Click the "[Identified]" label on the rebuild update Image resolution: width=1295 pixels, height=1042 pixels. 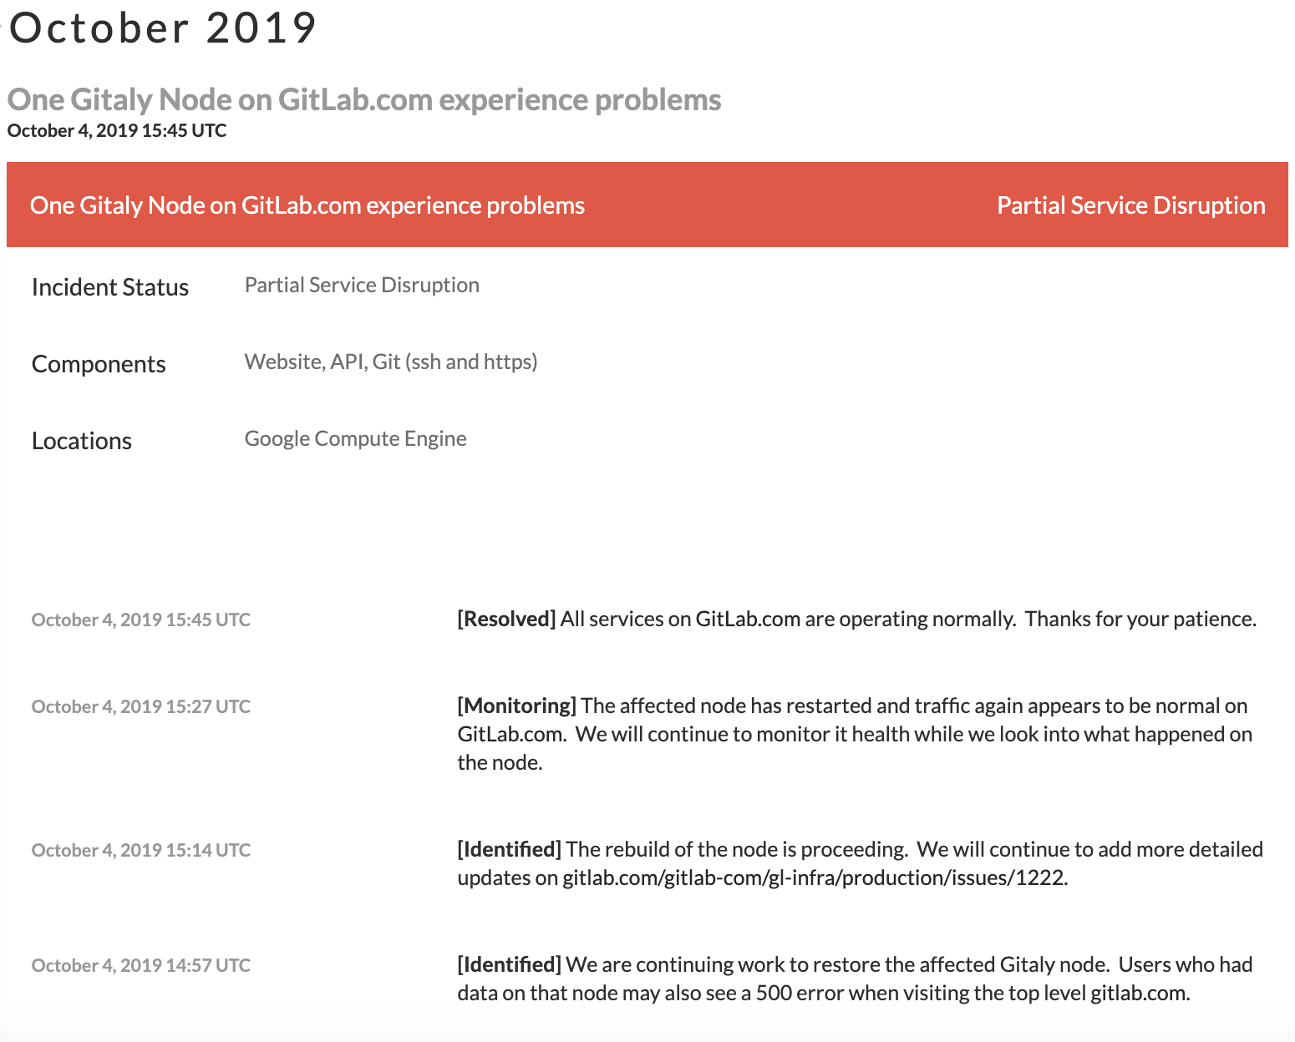pos(509,849)
